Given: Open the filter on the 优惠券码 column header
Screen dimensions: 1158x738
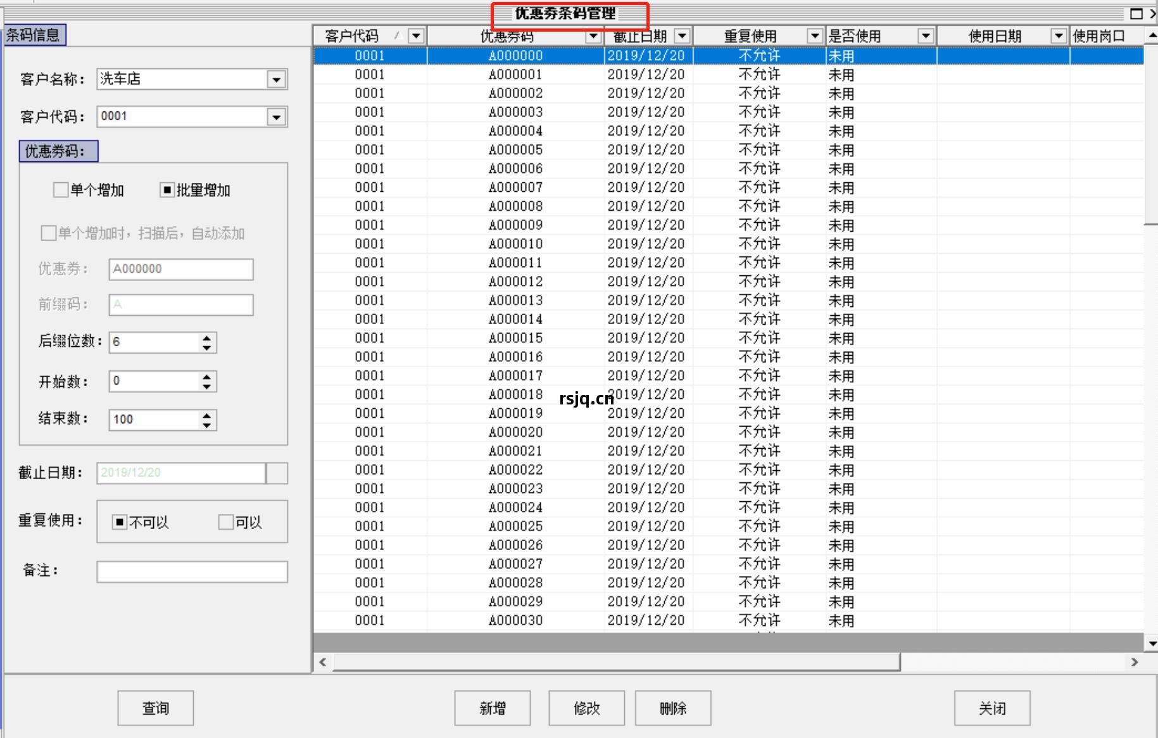Looking at the screenshot, I should (593, 36).
